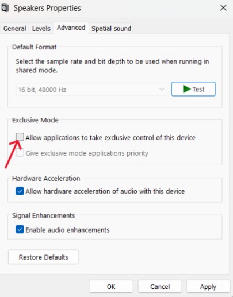Screen dimensions: 233x297
Task: Open the Levels tab
Action: point(41,29)
